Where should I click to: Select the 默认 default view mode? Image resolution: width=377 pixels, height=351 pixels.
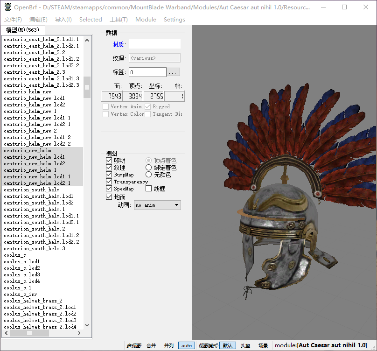coord(227,345)
